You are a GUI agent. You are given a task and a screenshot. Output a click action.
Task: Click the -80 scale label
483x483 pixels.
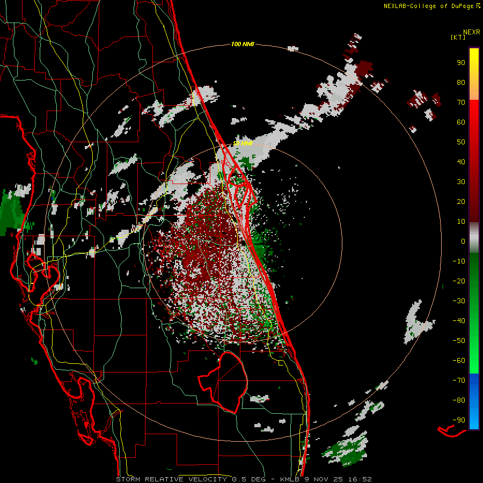(x=459, y=400)
